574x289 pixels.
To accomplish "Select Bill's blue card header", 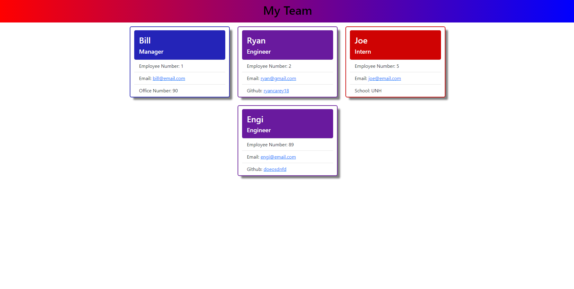I will pyautogui.click(x=179, y=45).
